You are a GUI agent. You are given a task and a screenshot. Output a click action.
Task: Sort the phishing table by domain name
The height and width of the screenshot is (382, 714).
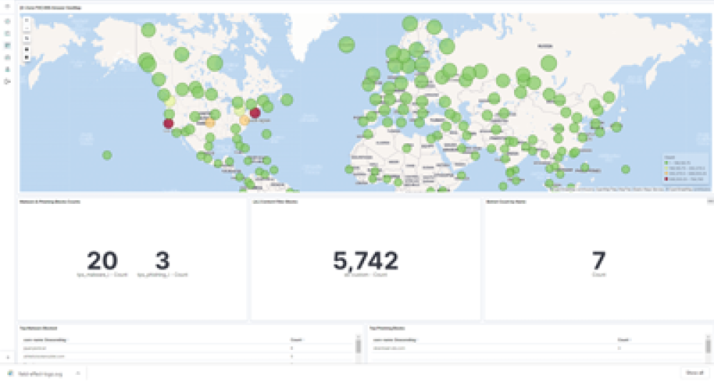point(395,340)
